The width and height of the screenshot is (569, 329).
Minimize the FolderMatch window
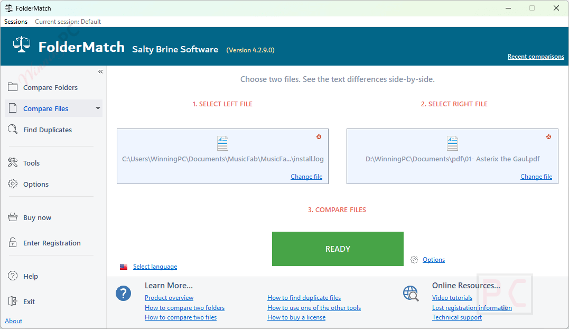pos(508,8)
